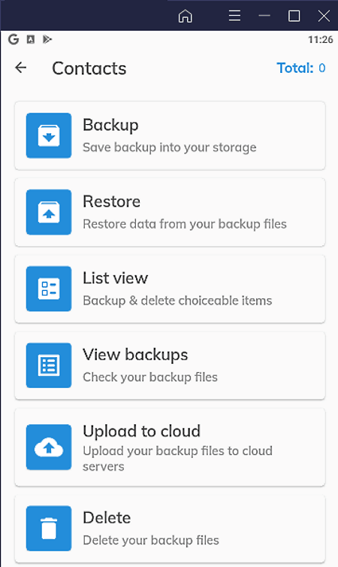The height and width of the screenshot is (567, 338).
Task: Click the Contacts page title
Action: coord(89,68)
